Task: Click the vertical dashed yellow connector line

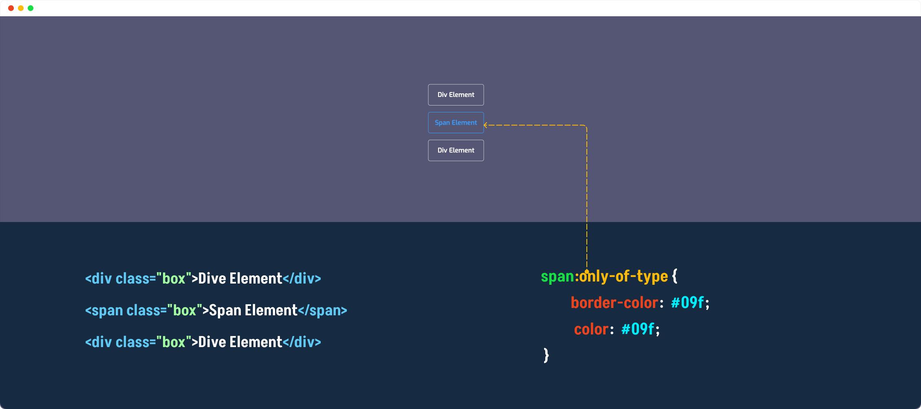Action: click(x=587, y=198)
